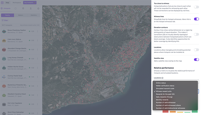Click the Buy hotspots button
Screen dimensions: 201x115
click(x=30, y=3)
